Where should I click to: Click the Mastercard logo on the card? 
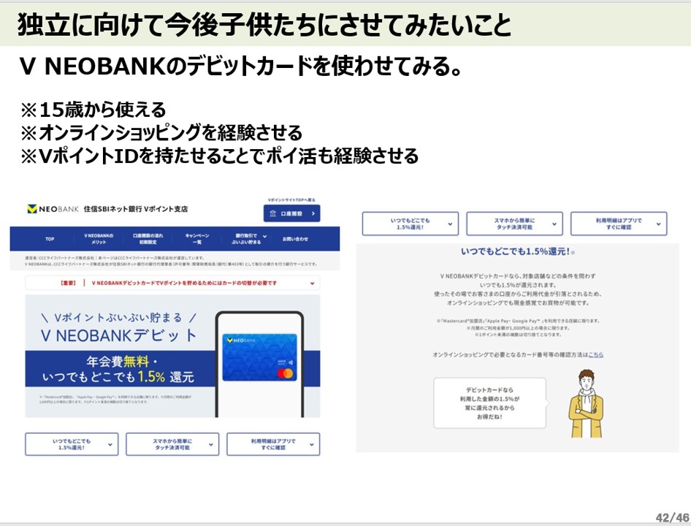coord(285,373)
